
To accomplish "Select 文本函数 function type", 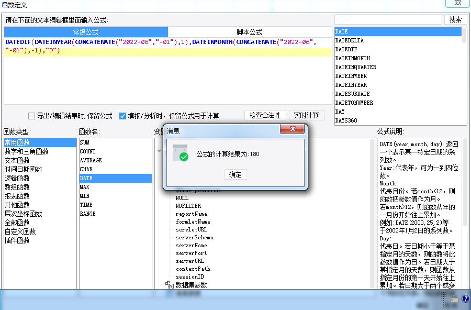I will coord(40,160).
